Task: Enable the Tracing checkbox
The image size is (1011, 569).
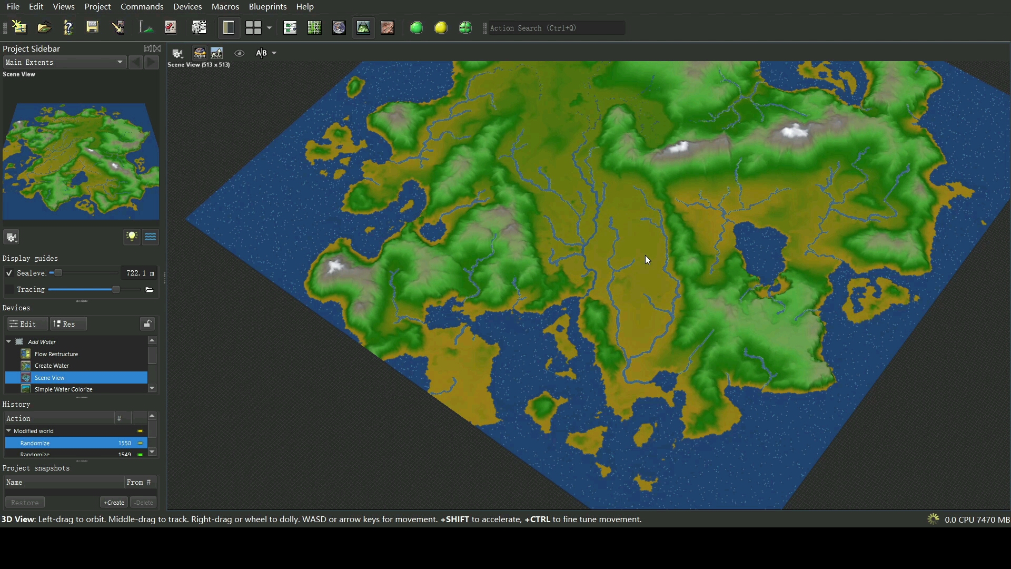Action: coord(9,289)
